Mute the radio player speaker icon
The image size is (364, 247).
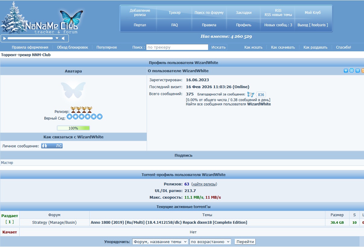click(63, 38)
